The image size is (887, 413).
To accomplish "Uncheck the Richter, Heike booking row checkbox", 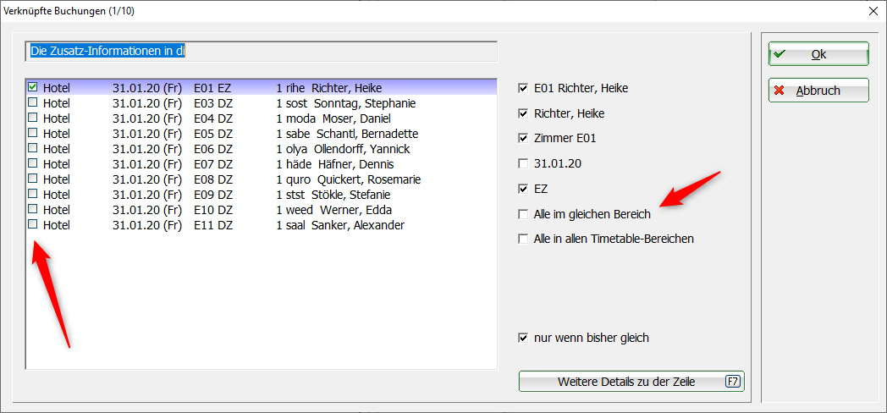I will coord(33,87).
